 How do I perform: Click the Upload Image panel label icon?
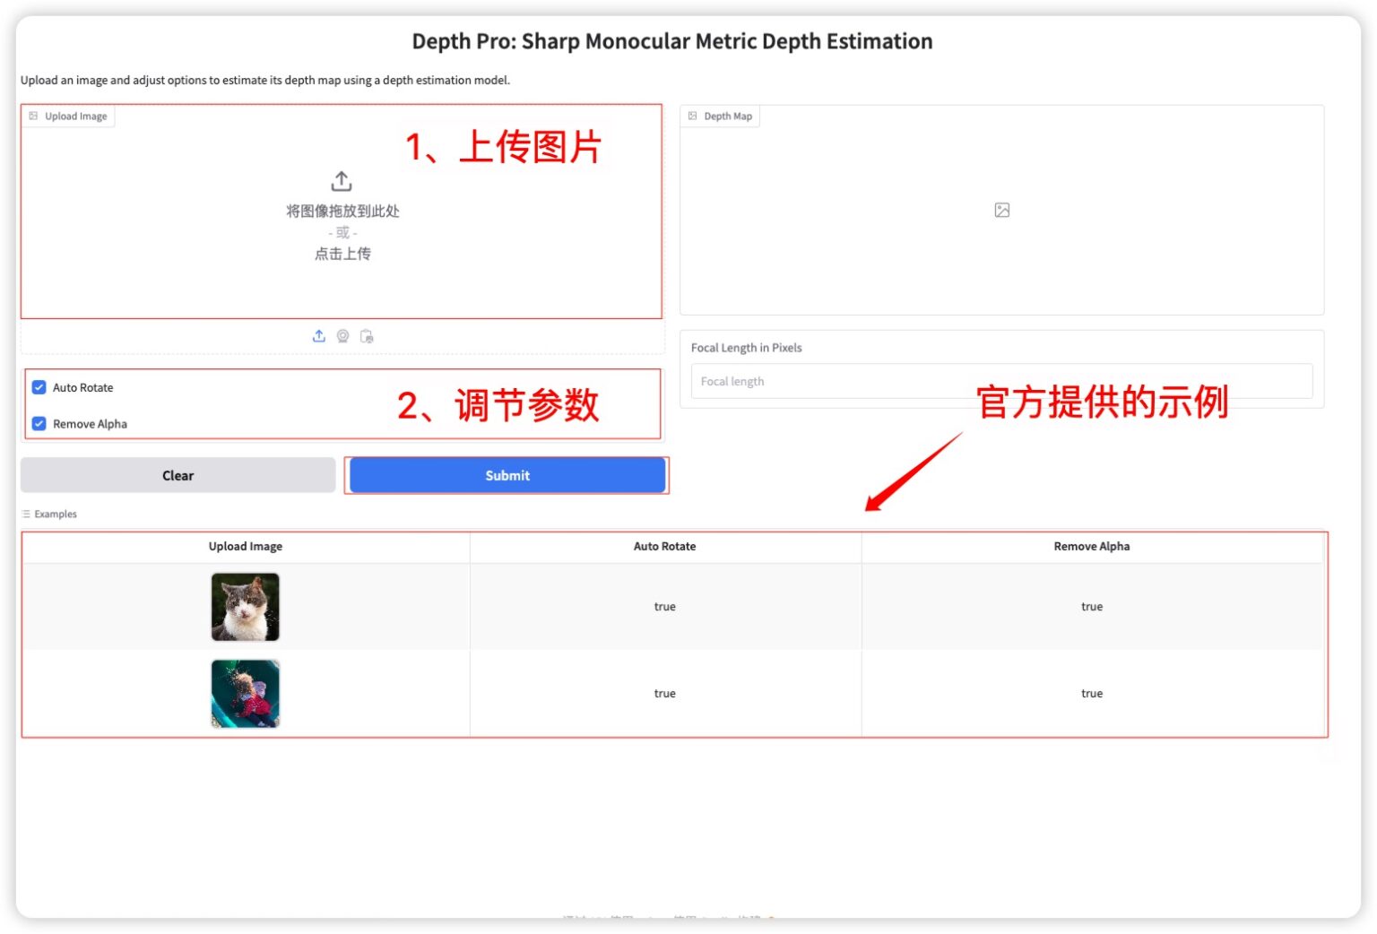pos(34,116)
